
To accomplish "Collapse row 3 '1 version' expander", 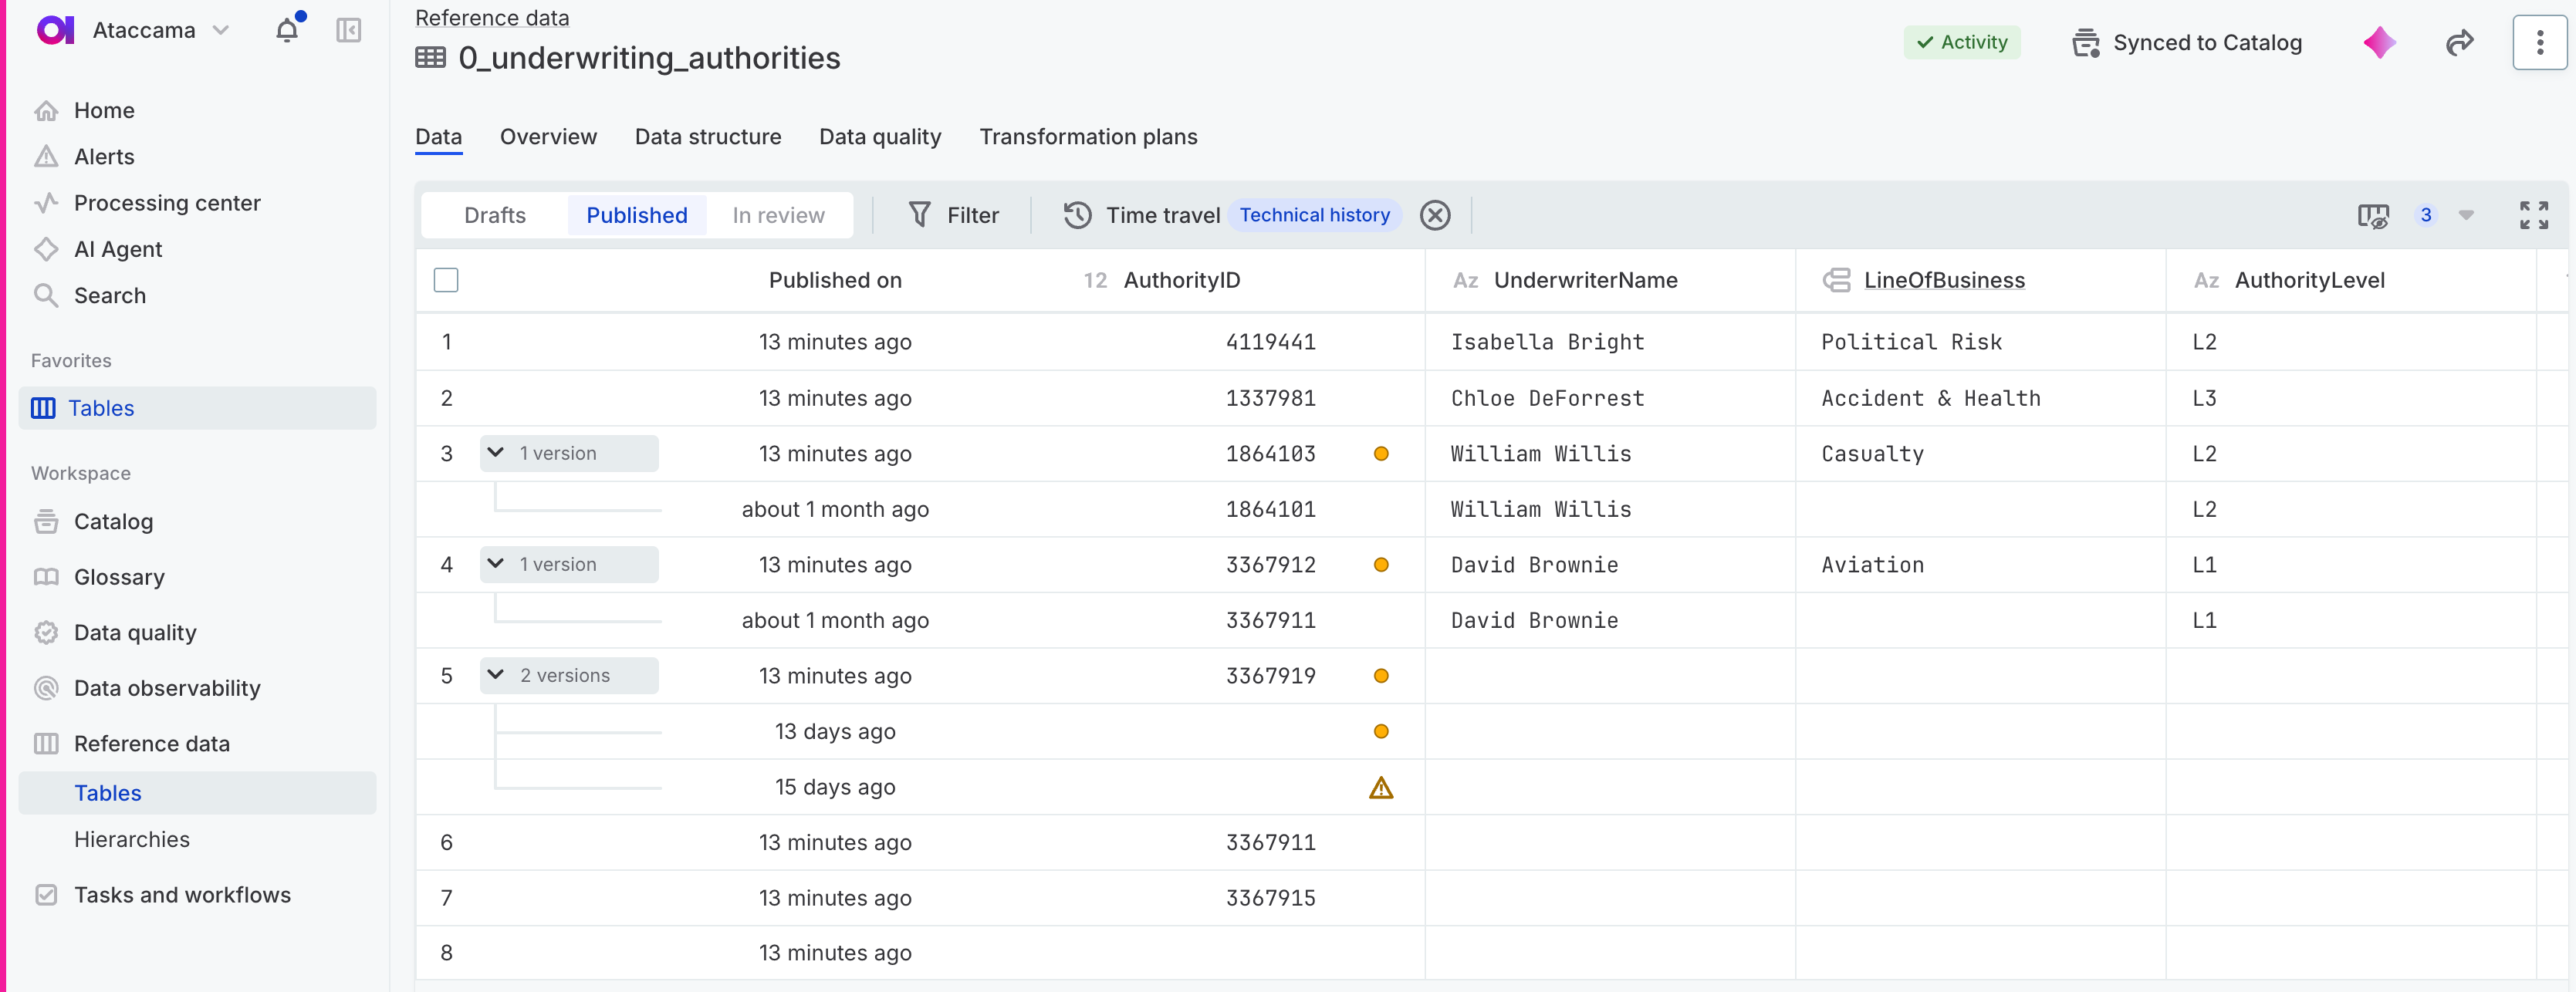I will coord(569,454).
